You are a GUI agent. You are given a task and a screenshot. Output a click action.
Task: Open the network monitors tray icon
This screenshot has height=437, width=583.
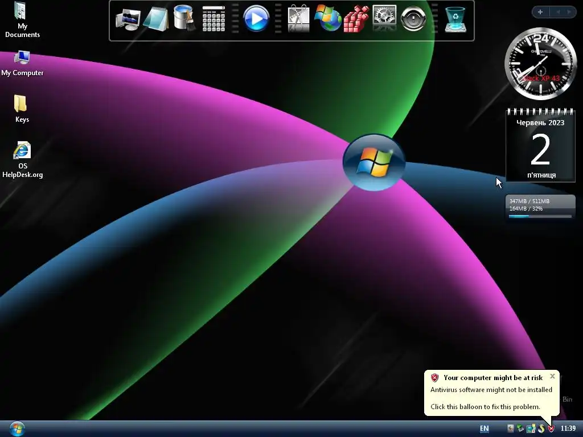pyautogui.click(x=531, y=428)
